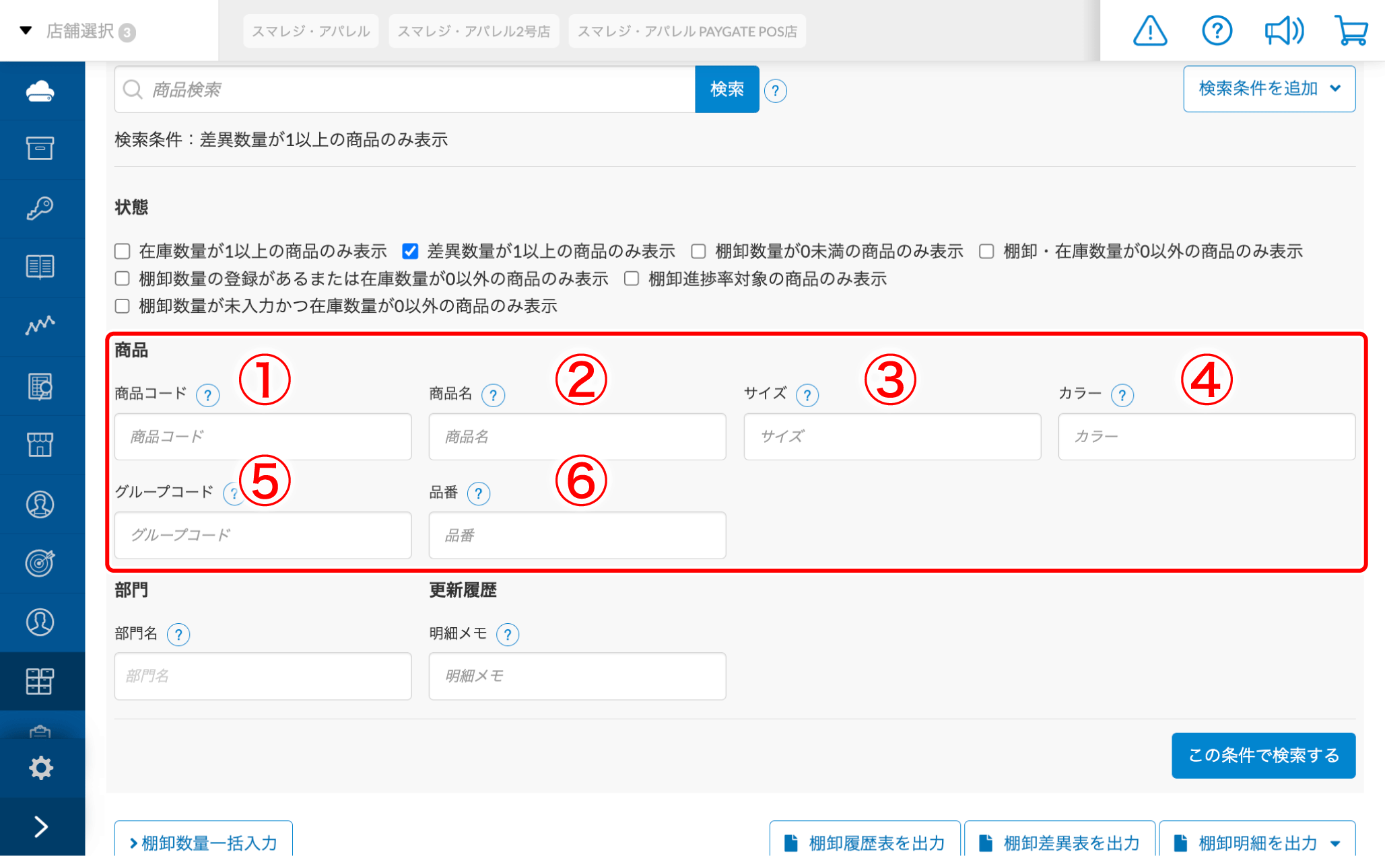1385x856 pixels.
Task: Click the cloud icon in sidebar
Action: pos(40,91)
